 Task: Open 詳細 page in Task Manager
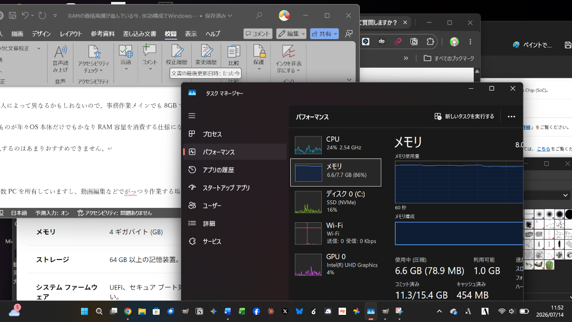235,223
